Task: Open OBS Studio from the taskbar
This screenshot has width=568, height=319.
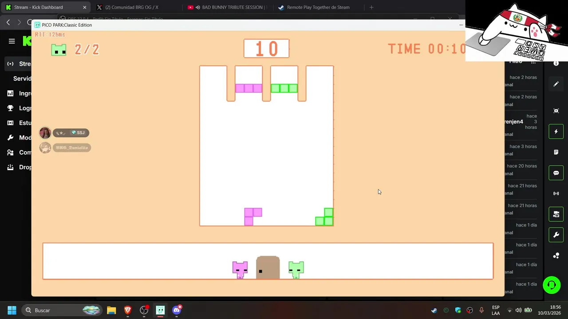Action: click(x=144, y=310)
